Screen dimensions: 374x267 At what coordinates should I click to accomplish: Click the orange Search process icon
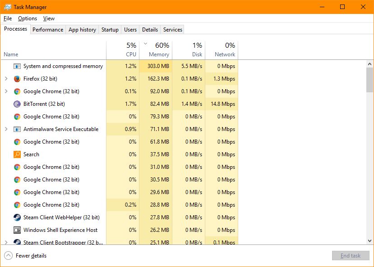(17, 154)
